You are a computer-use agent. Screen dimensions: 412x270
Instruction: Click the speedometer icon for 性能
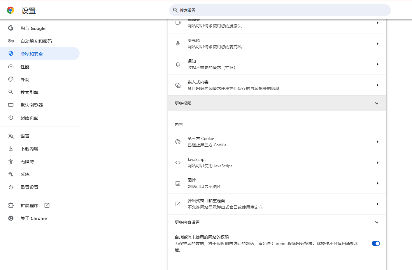pyautogui.click(x=11, y=66)
